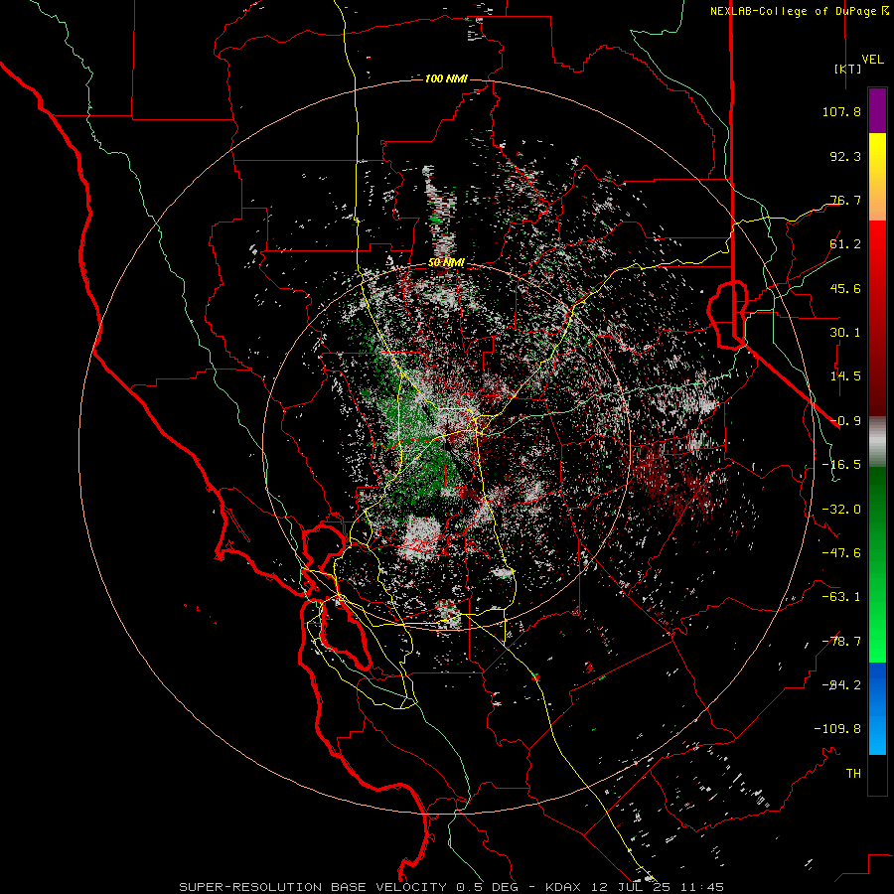Viewport: 894px width, 894px height.
Task: Click the 76.7 velocity scale value
Action: coord(845,200)
